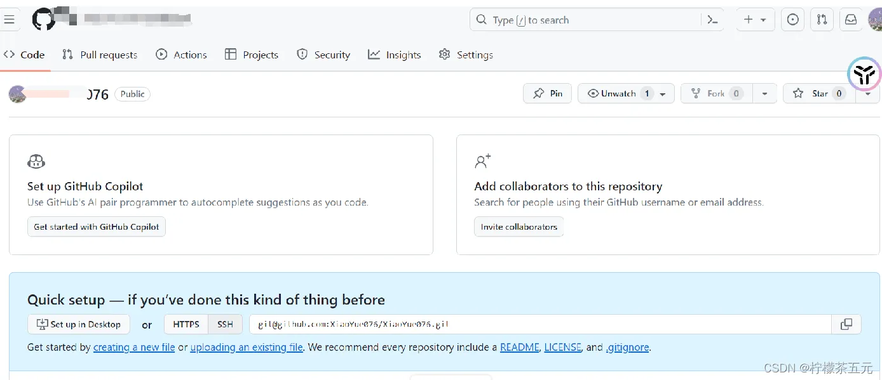The width and height of the screenshot is (882, 380).
Task: Click the floating assistant icon at right
Action: click(864, 75)
